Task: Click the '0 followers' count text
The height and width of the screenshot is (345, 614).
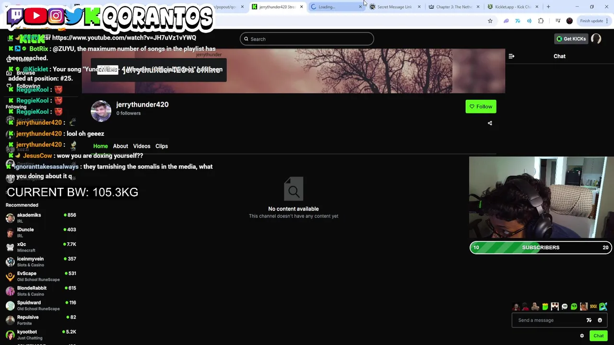Action: (128, 113)
